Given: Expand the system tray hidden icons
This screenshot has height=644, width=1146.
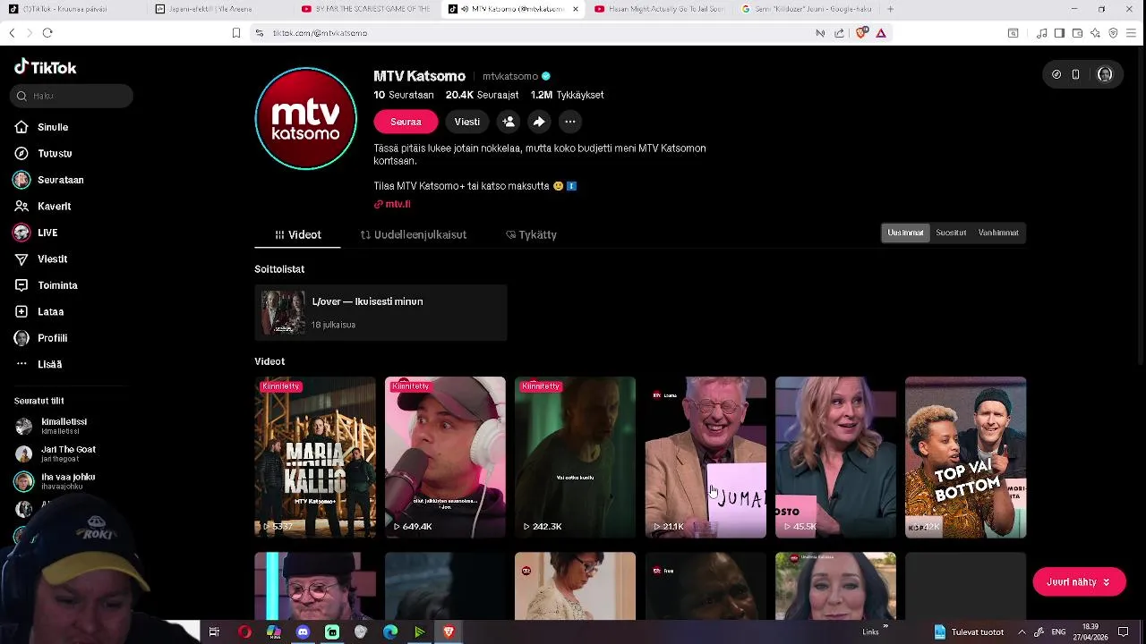Looking at the screenshot, I should (1022, 632).
